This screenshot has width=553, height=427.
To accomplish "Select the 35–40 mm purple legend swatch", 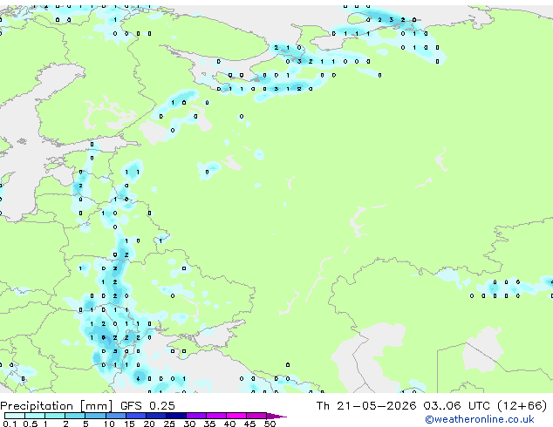I will coord(216,416).
